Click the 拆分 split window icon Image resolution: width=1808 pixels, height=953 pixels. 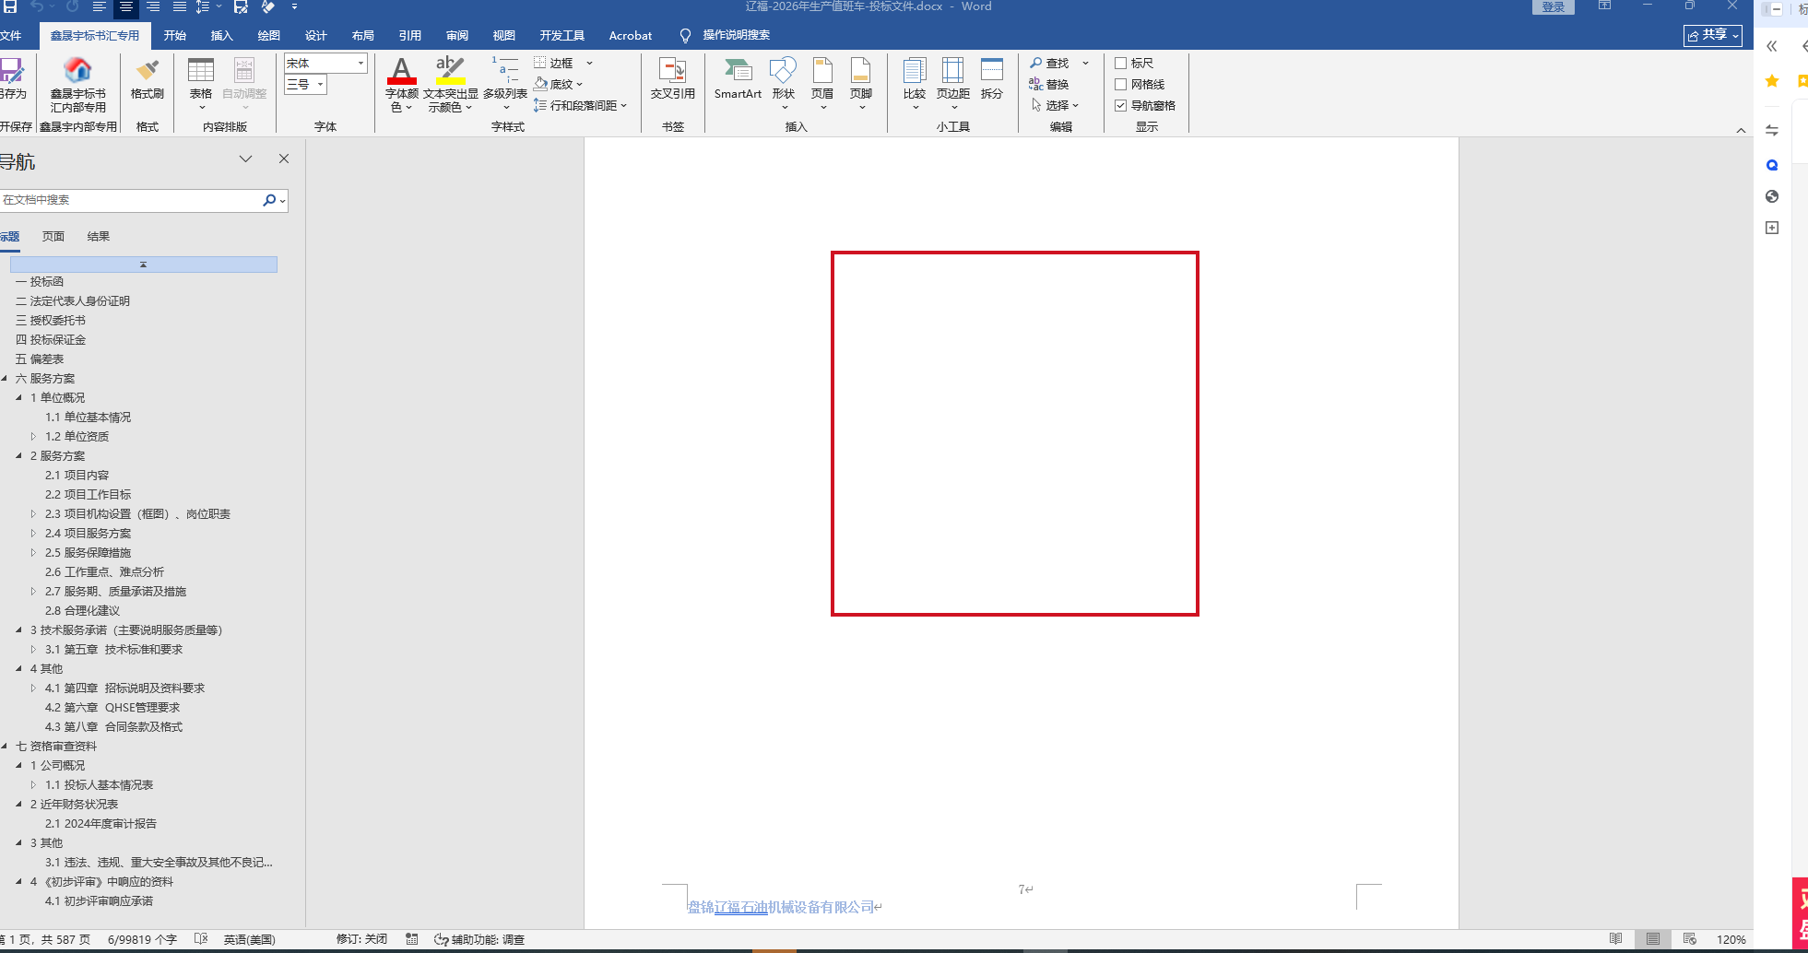tap(992, 71)
